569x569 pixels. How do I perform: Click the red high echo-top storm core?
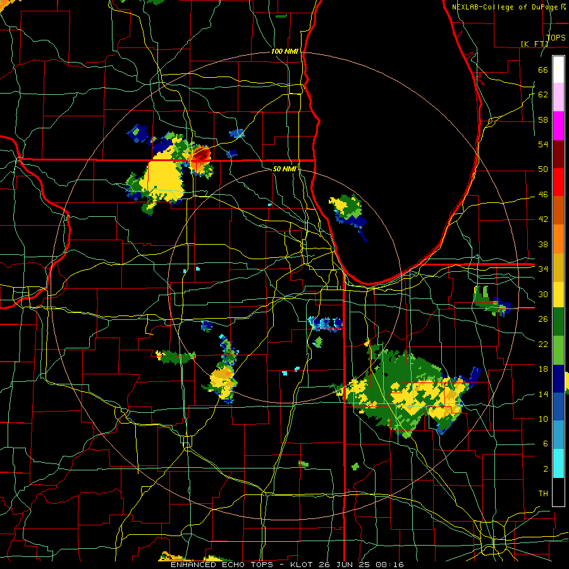[x=202, y=156]
